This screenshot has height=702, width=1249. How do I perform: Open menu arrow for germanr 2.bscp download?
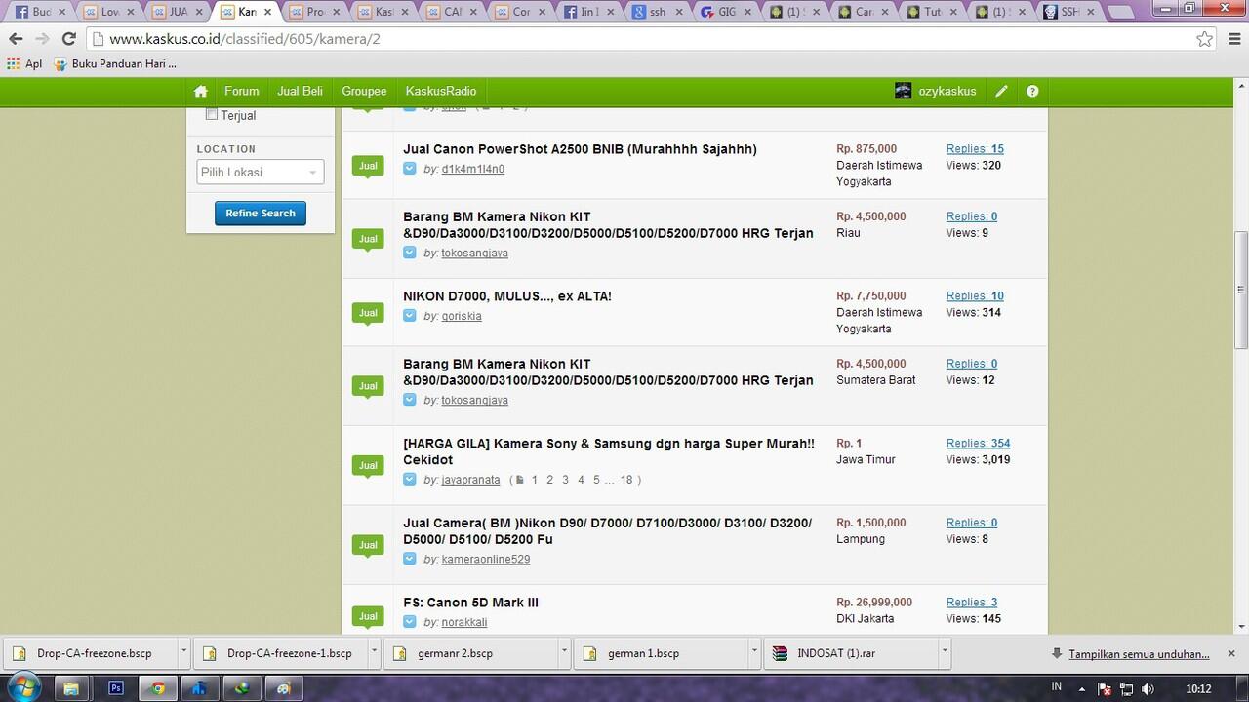coord(564,653)
